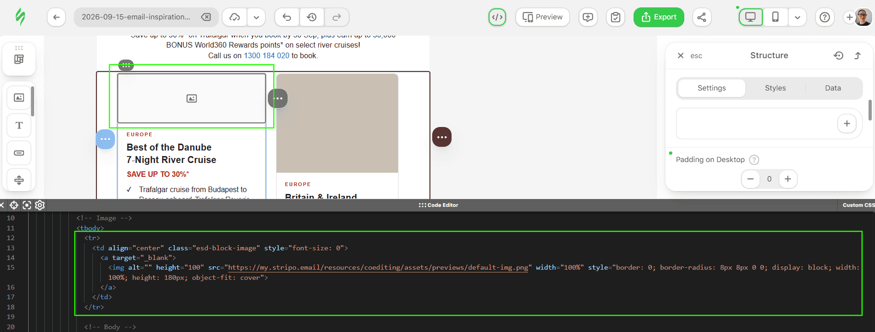
Task: Add a container with plus button
Action: pos(847,123)
